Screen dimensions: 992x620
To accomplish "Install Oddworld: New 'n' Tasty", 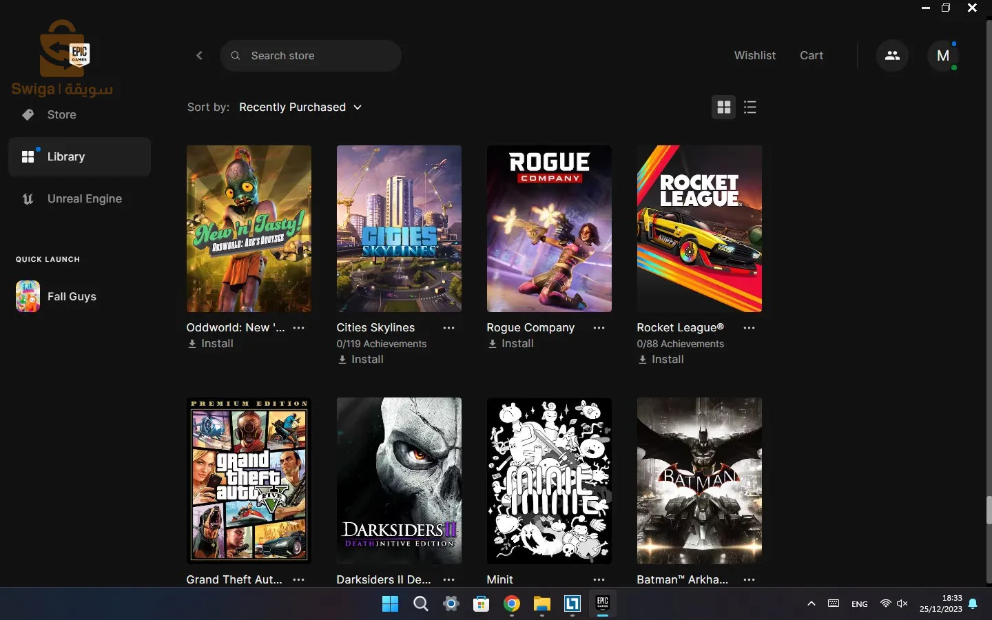I will click(x=211, y=344).
